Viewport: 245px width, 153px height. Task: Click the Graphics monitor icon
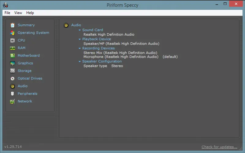13,63
